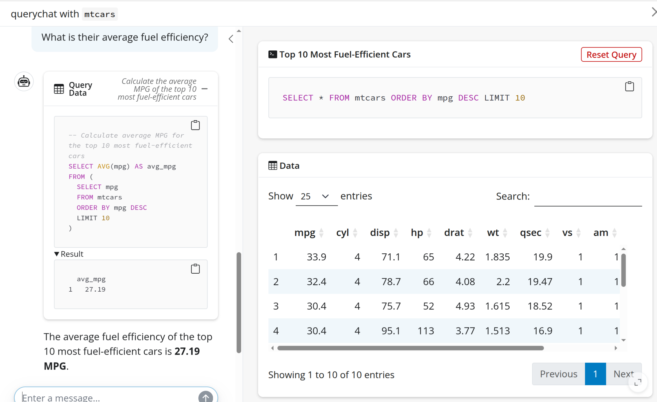Copy the Top 10 query SQL code
The height and width of the screenshot is (402, 657).
pos(629,86)
